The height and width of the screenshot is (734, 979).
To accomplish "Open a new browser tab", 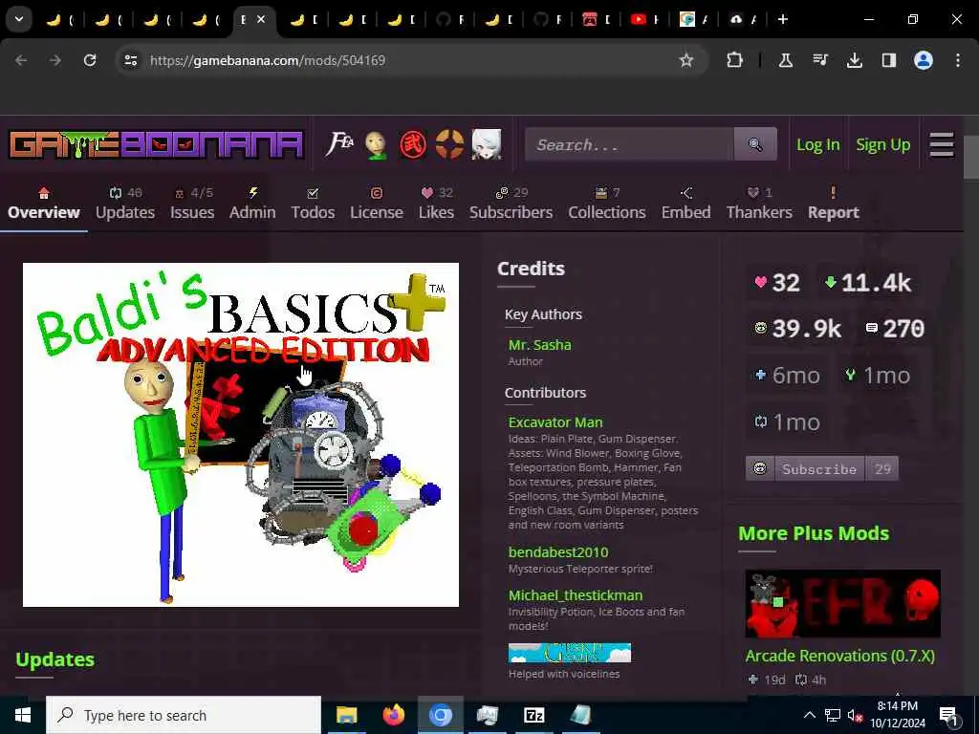I will click(x=782, y=19).
